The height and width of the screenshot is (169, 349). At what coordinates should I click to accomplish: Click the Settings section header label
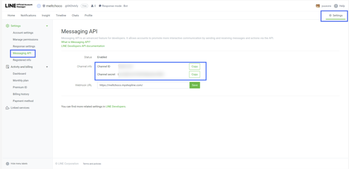16,26
